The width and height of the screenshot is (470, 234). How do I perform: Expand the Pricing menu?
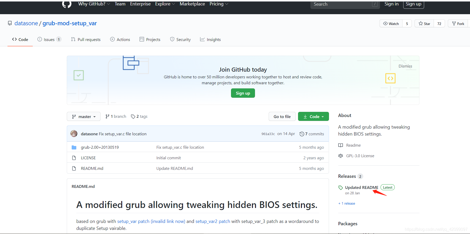219,4
